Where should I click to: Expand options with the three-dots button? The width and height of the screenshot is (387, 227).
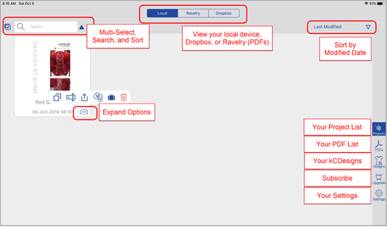click(84, 112)
